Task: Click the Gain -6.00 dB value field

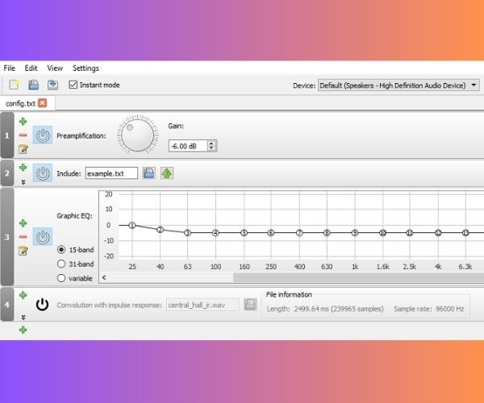Action: pos(188,146)
